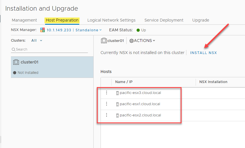Open the Management tab
The height and width of the screenshot is (148, 245).
(x=24, y=20)
